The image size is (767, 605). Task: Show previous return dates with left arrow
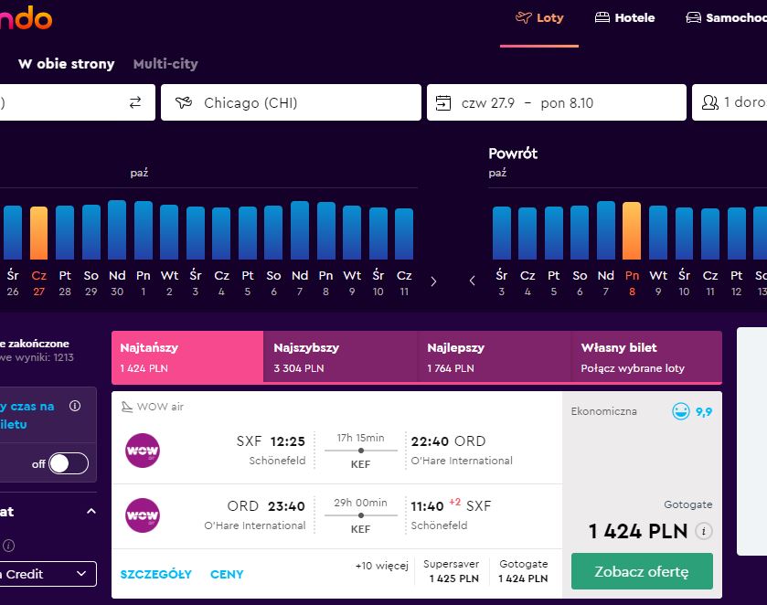click(472, 281)
